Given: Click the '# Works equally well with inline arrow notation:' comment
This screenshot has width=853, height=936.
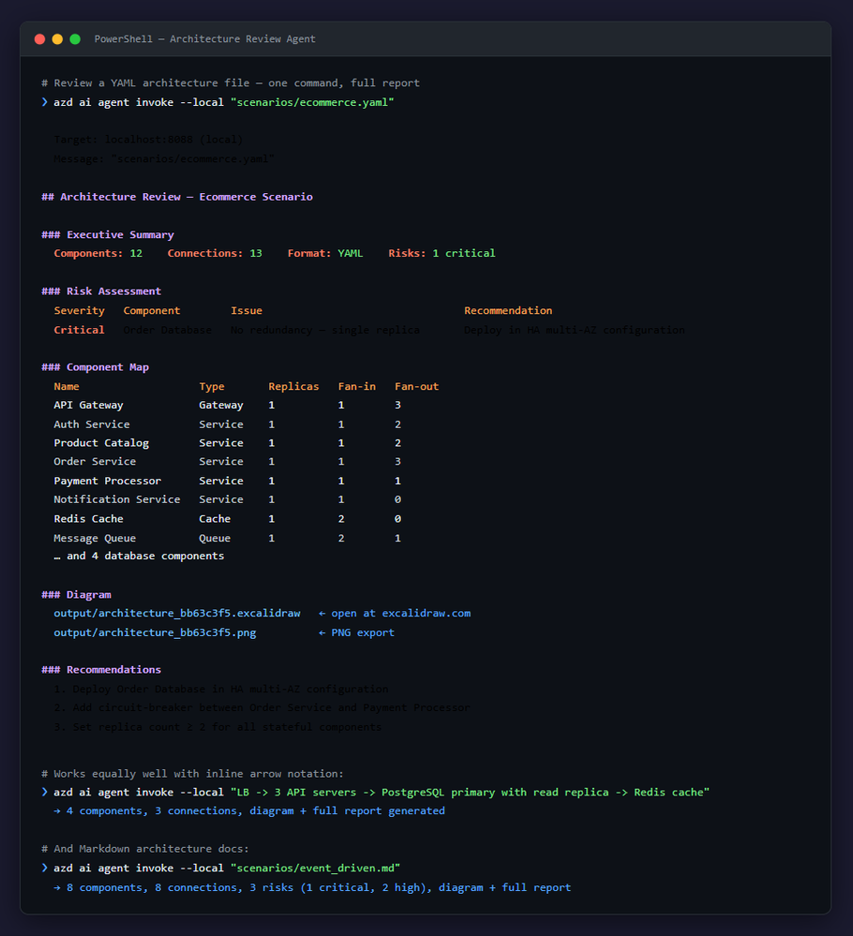Looking at the screenshot, I should tap(193, 774).
